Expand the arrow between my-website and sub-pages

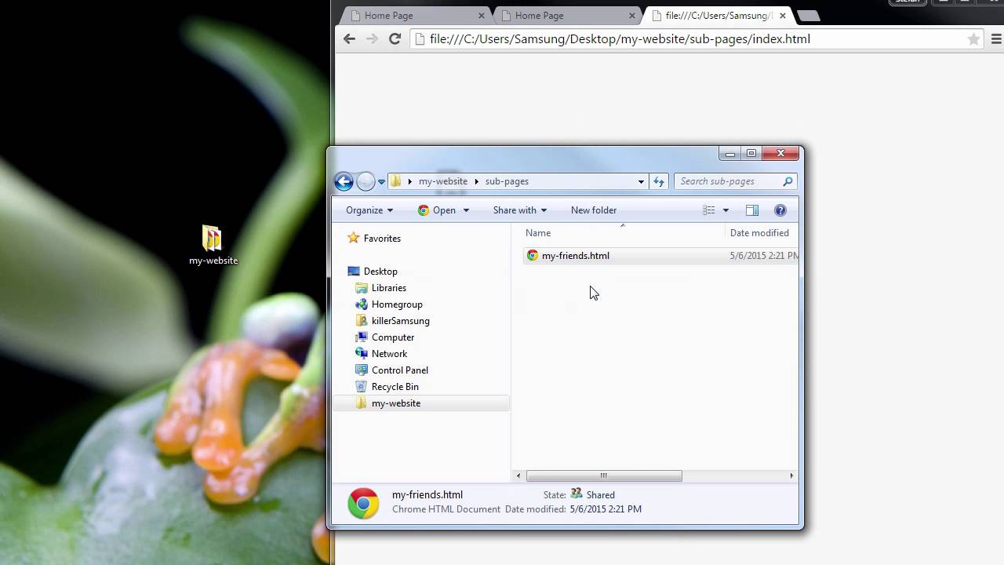[476, 181]
